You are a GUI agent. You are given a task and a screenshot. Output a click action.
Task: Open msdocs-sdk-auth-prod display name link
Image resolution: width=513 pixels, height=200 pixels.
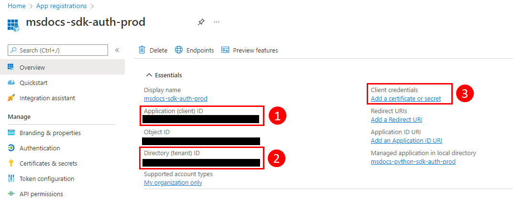(x=175, y=98)
